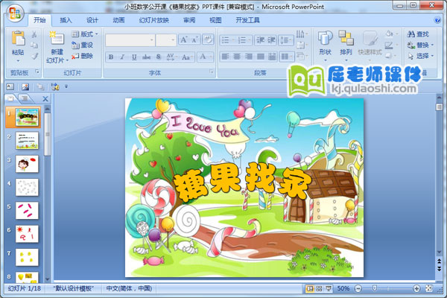Image resolution: width=447 pixels, height=298 pixels.
Task: Toggle Italic formatting
Action: (x=123, y=57)
